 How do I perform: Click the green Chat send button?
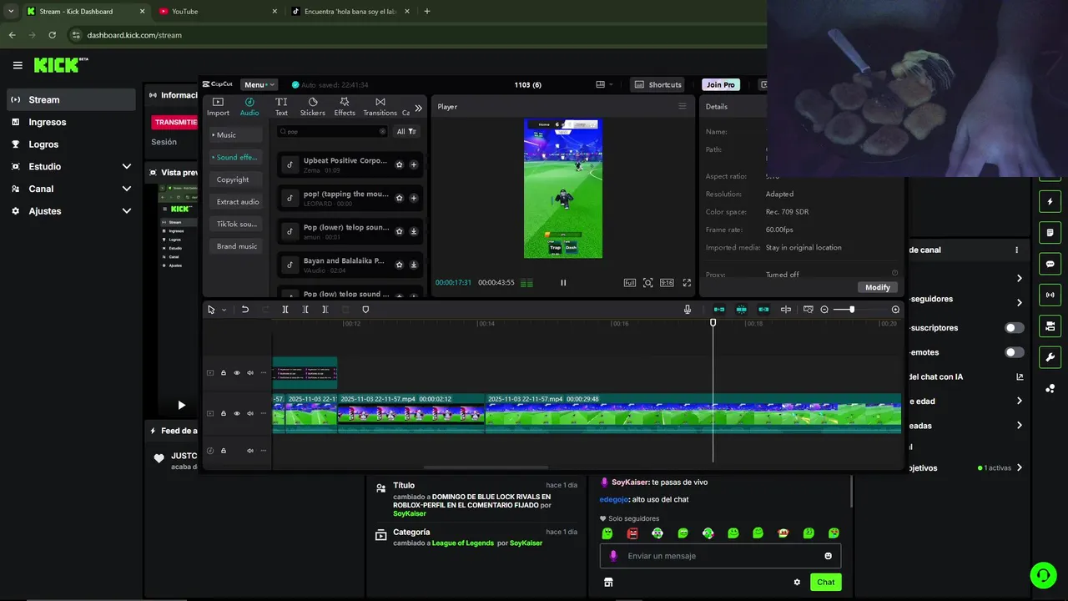825,582
